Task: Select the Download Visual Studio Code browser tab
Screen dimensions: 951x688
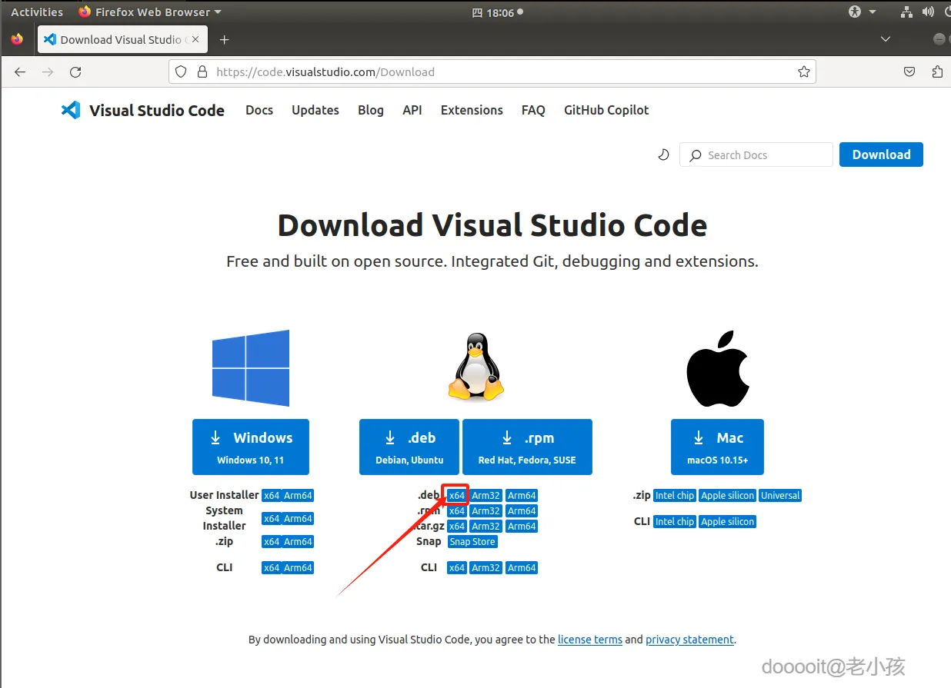Action: pos(122,39)
